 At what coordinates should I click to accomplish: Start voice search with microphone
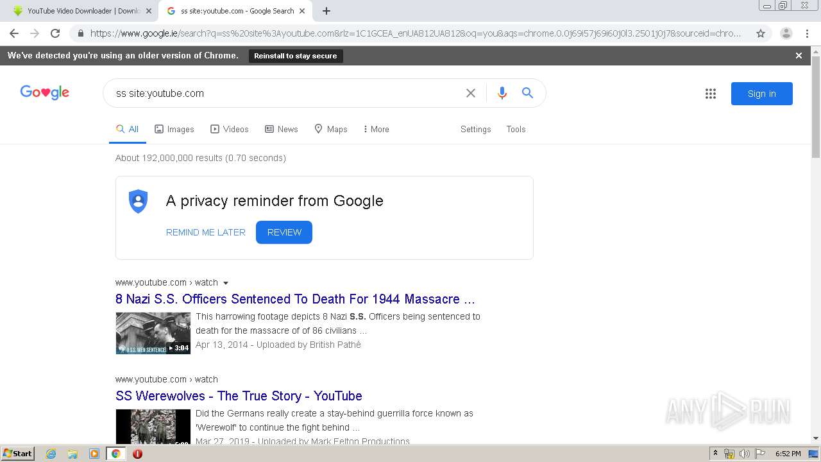pyautogui.click(x=502, y=93)
